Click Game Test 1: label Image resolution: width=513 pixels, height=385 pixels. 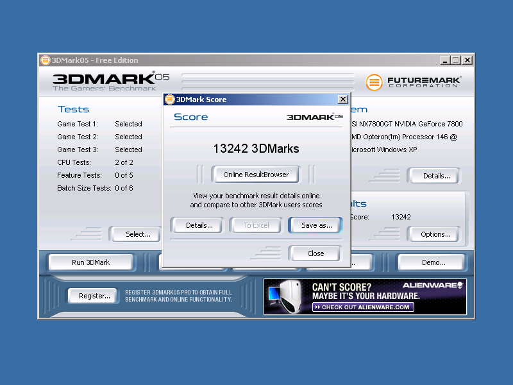78,124
